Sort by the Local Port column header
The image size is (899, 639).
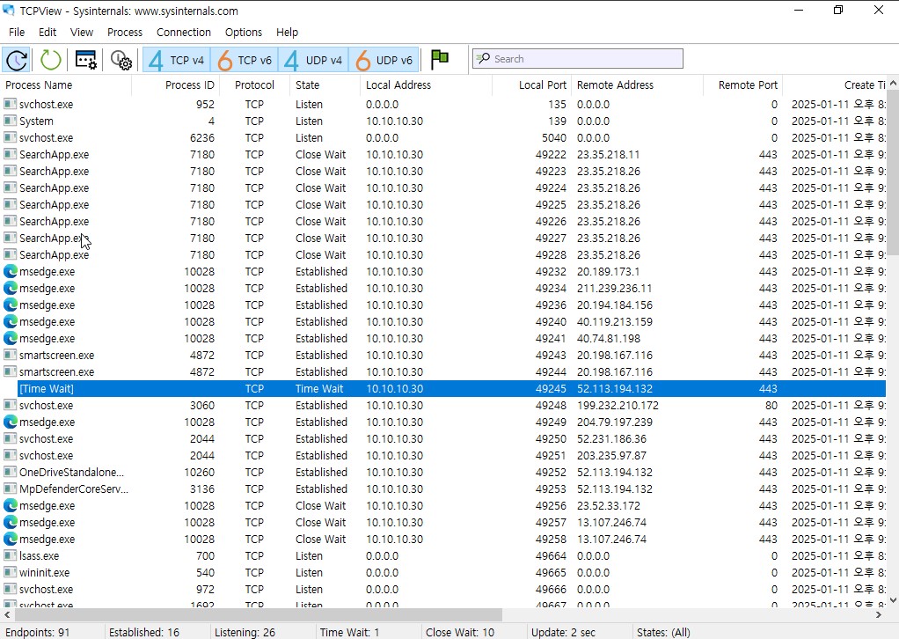pyautogui.click(x=531, y=84)
